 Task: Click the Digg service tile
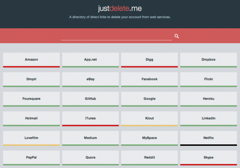[149, 60]
